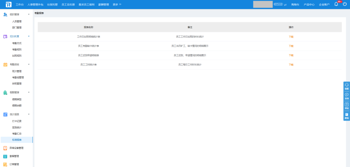Open 员工花名册 in top navigation
The width and height of the screenshot is (350, 167).
tap(68, 5)
